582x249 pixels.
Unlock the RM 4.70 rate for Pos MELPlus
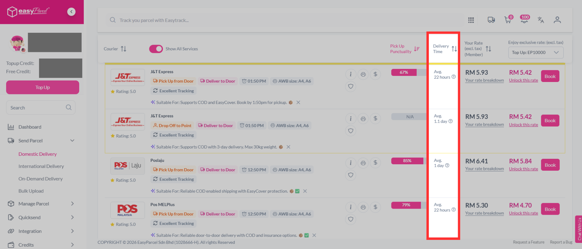pyautogui.click(x=524, y=213)
